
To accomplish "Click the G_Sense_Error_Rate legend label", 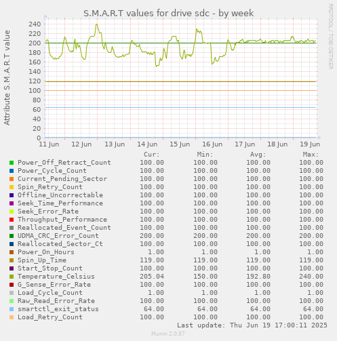I will pyautogui.click(x=54, y=285).
